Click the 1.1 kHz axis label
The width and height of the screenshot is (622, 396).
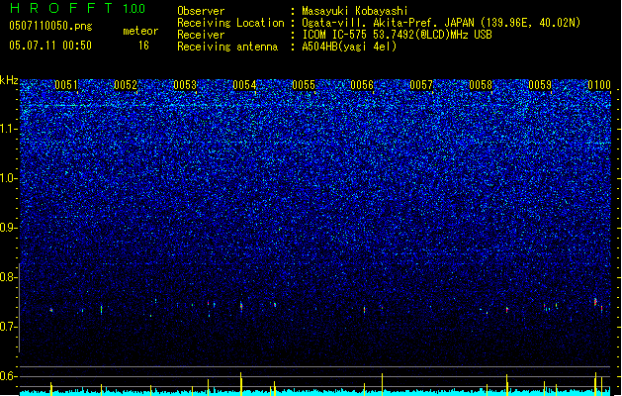point(9,129)
